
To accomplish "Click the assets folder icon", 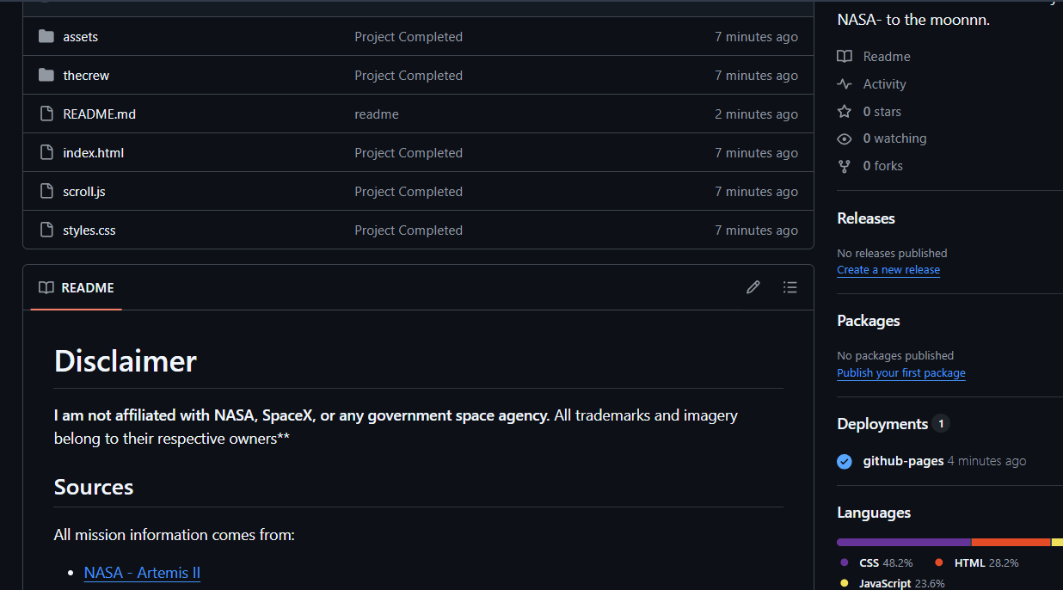I will click(46, 37).
